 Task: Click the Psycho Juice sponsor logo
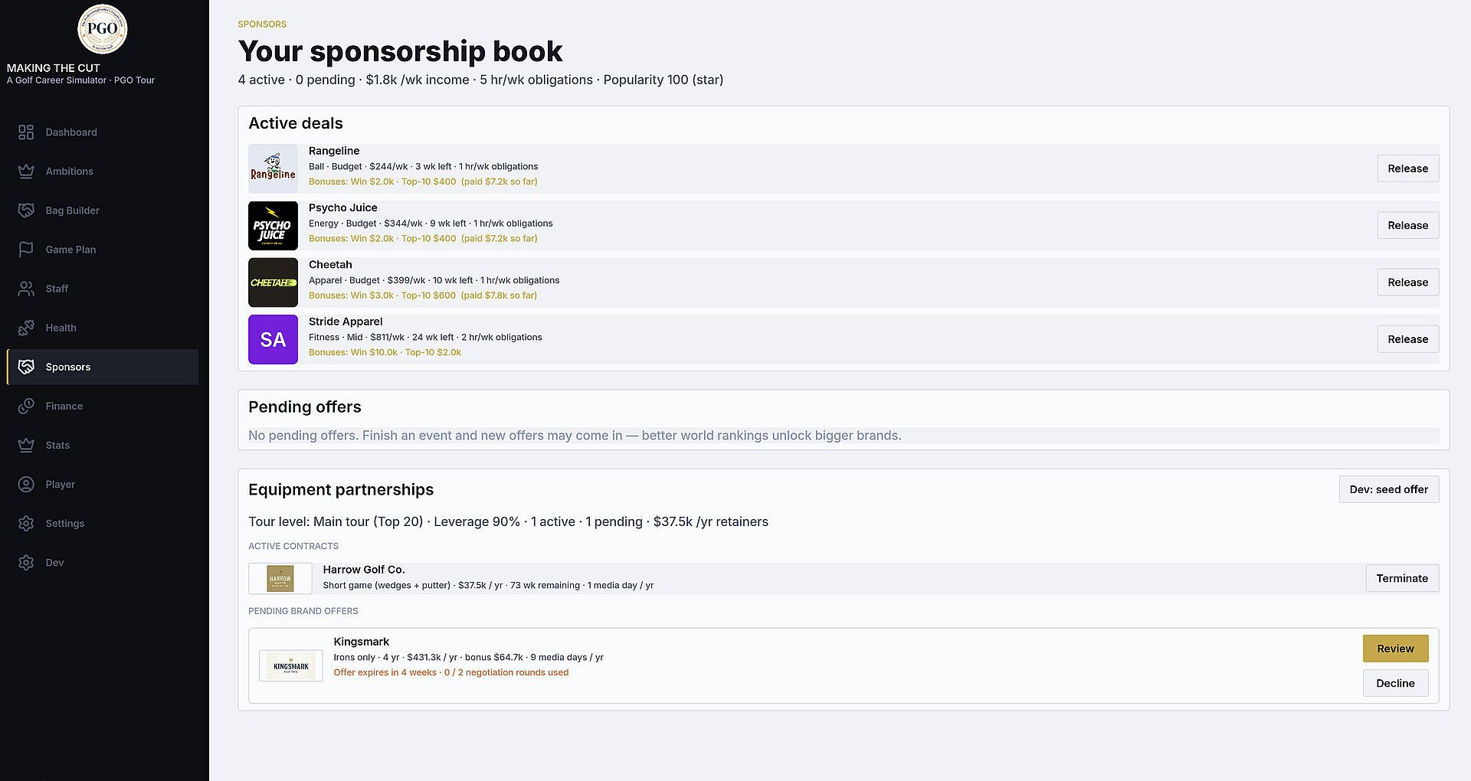[273, 226]
